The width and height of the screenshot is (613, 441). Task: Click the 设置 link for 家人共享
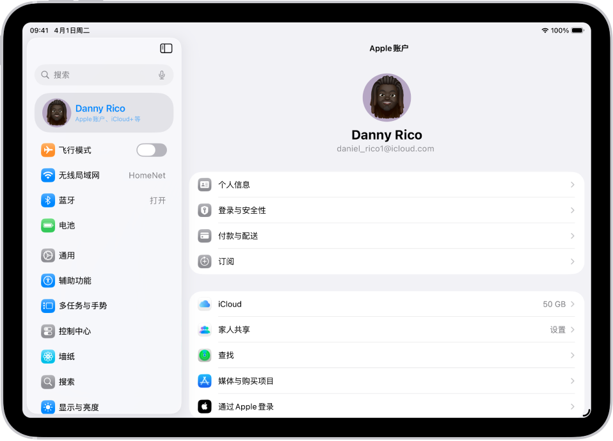(x=559, y=330)
